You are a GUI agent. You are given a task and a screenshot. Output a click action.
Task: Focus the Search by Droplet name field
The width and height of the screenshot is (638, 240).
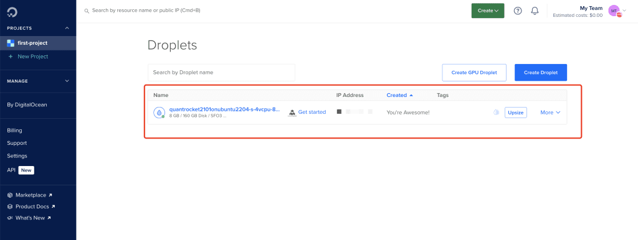click(x=221, y=73)
